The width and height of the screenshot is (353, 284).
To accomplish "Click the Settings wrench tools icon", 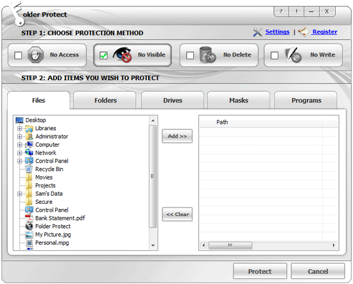I will pyautogui.click(x=257, y=32).
